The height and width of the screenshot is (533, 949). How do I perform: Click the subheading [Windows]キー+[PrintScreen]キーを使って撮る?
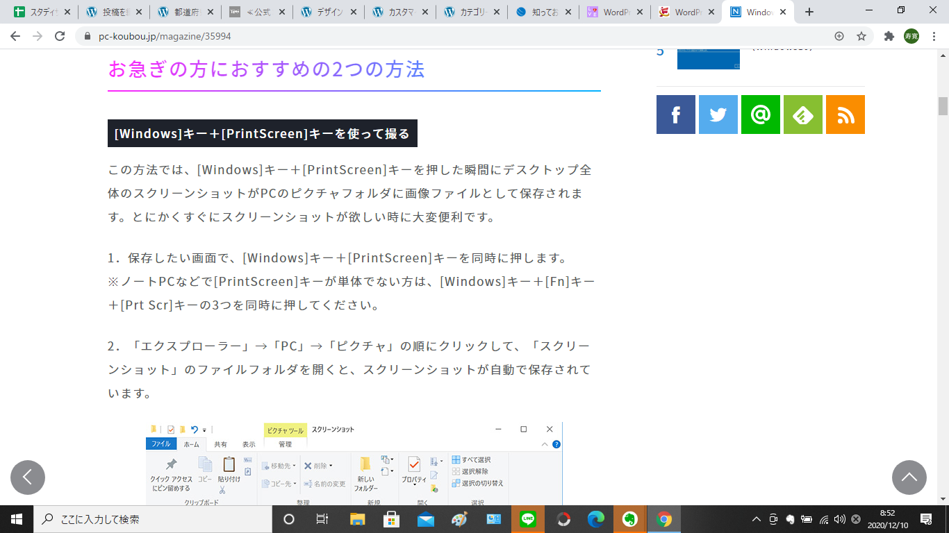263,133
